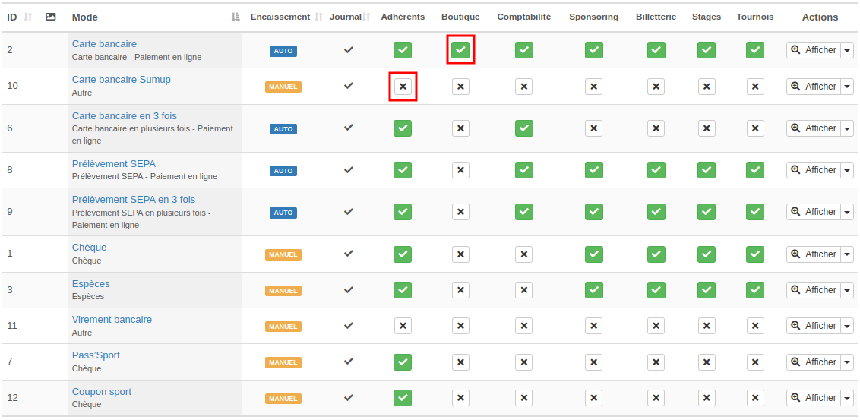Click the image column header icon
Viewport: 860px width, 420px height.
[50, 17]
